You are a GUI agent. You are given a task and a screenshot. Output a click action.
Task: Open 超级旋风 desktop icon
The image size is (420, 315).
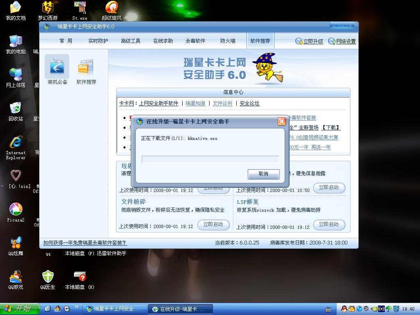click(112, 11)
